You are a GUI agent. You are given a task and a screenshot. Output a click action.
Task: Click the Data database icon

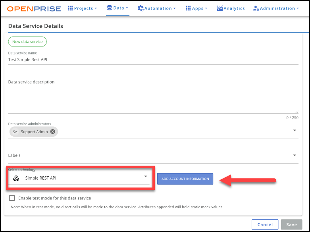[109, 8]
